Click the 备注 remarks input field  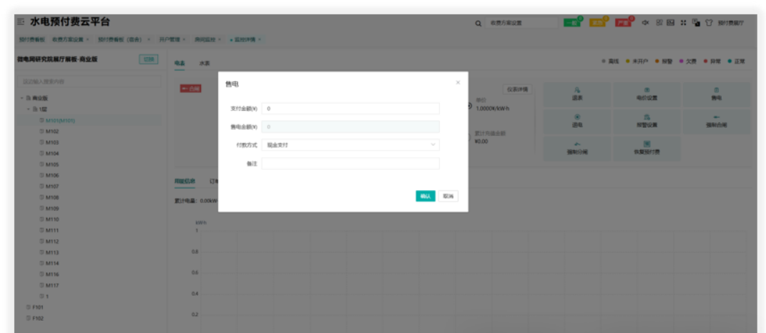tap(350, 164)
